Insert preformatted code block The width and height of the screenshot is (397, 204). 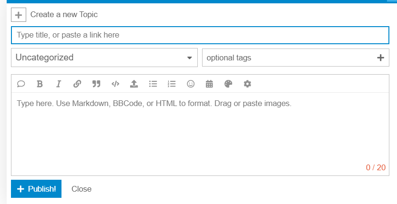coord(115,84)
